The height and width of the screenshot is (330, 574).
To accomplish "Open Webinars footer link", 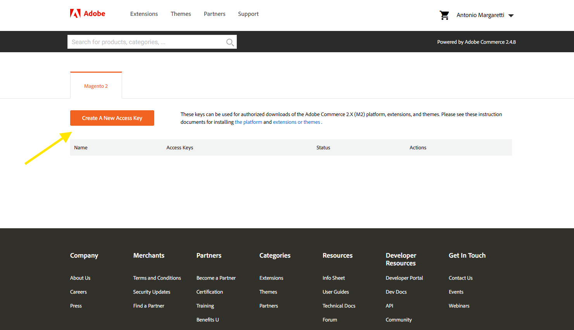I will point(459,306).
